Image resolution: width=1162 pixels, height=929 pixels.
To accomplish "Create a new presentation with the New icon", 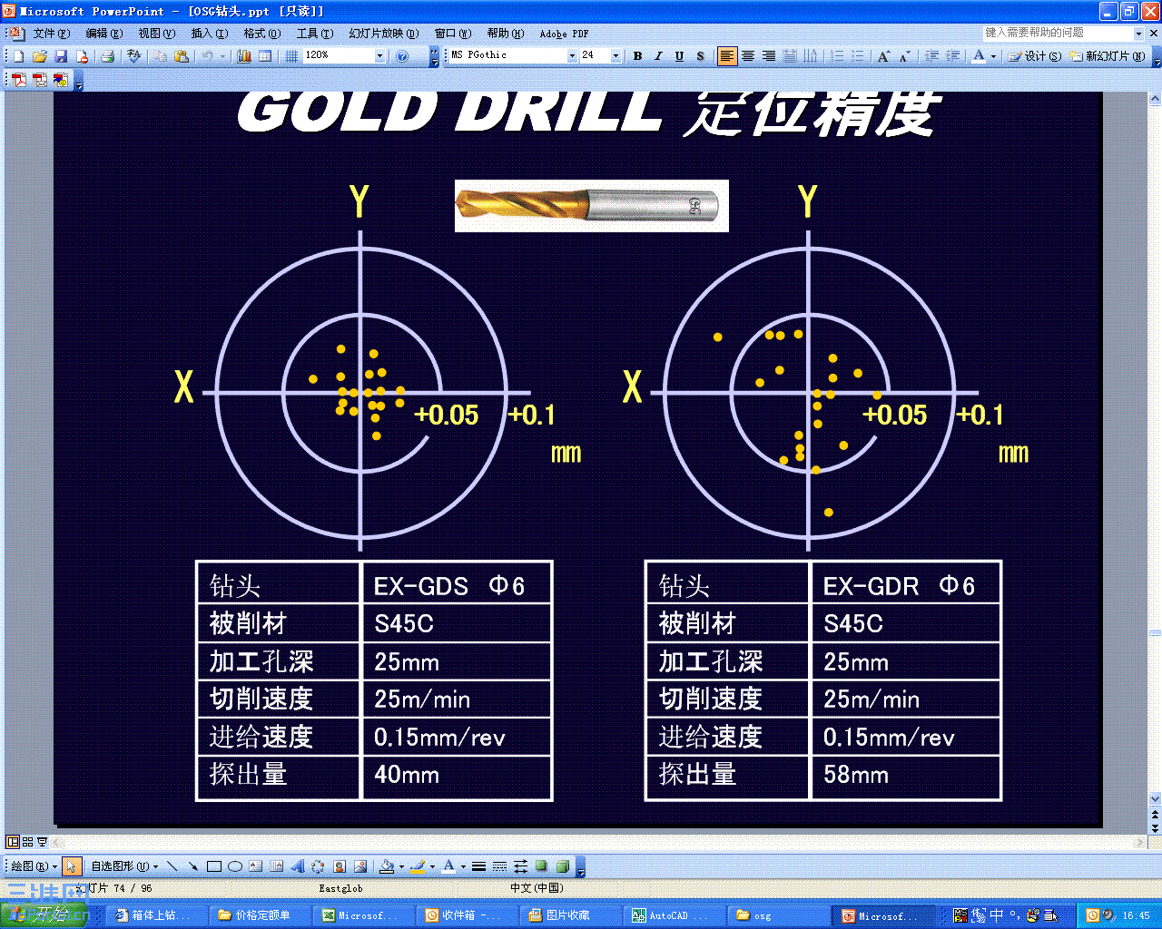I will coord(18,56).
